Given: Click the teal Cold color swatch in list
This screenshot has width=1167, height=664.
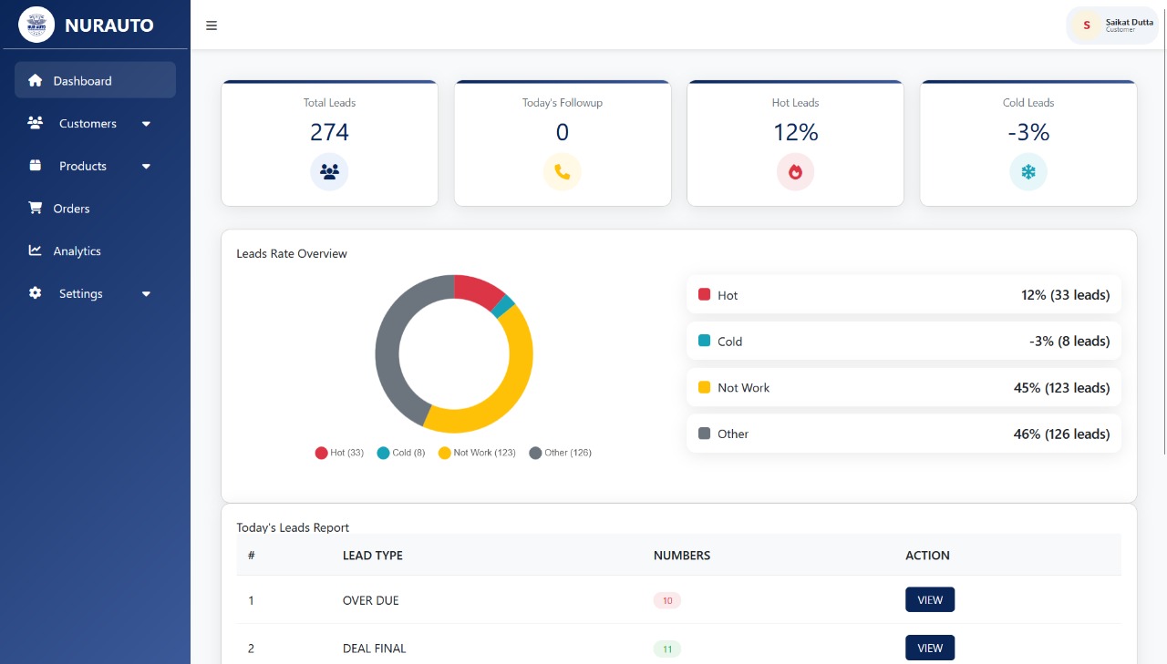Looking at the screenshot, I should [704, 341].
